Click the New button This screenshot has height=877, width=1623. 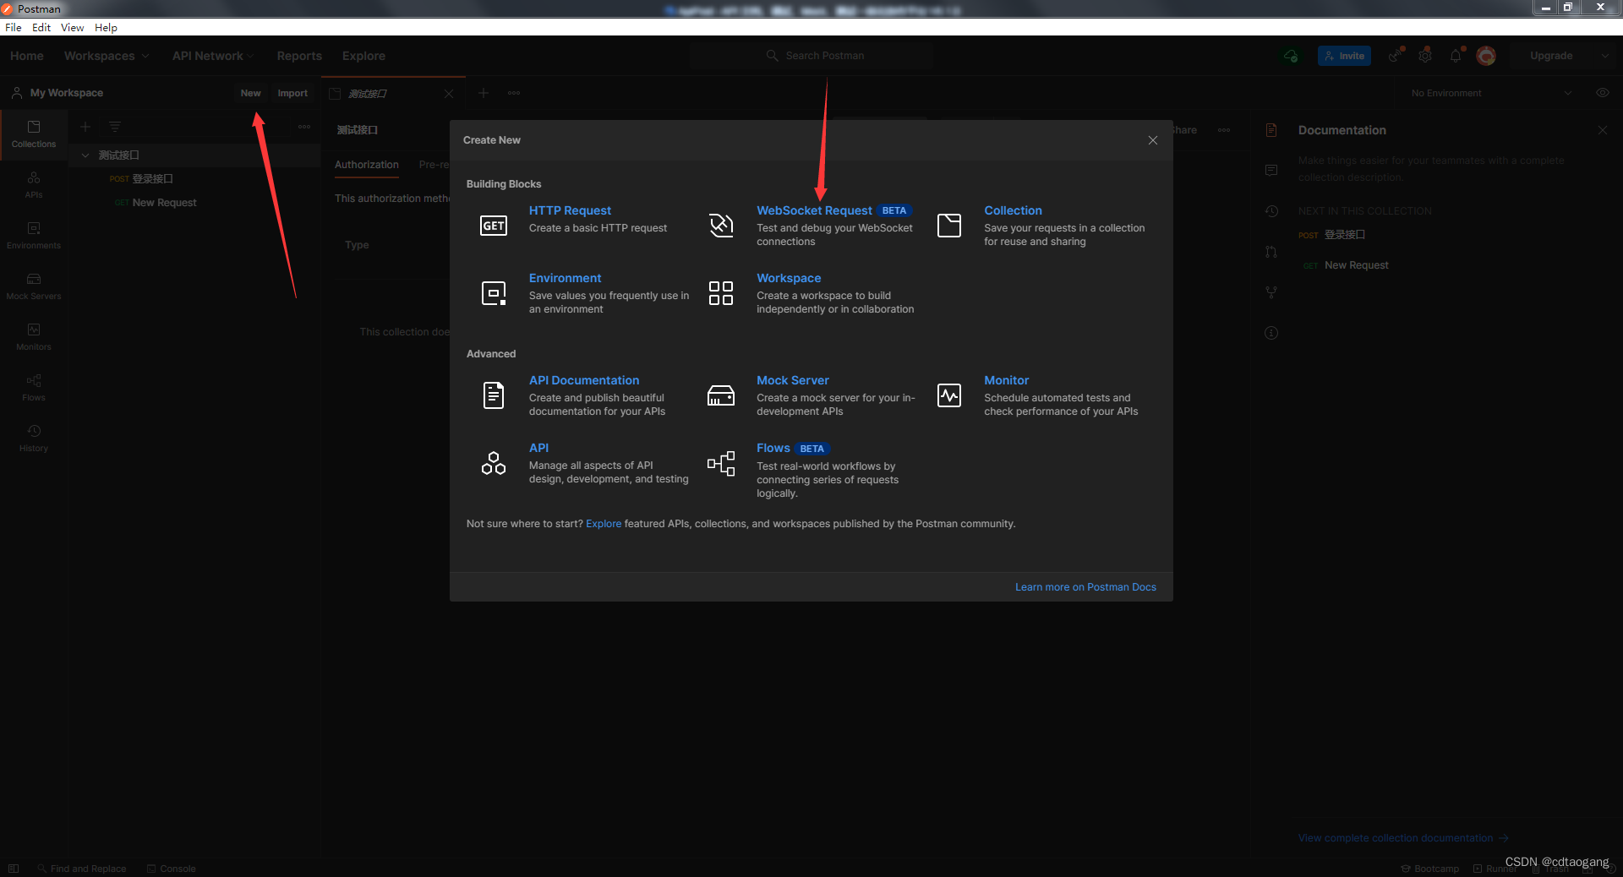tap(250, 93)
